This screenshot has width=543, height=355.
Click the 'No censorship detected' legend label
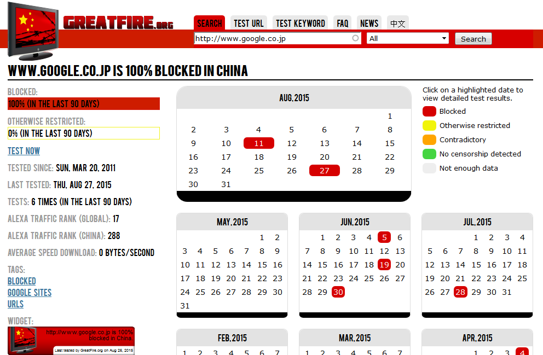[480, 154]
